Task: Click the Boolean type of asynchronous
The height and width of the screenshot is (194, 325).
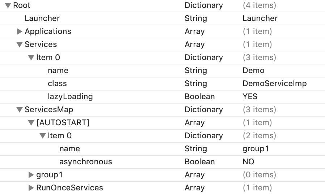Action: [x=200, y=162]
